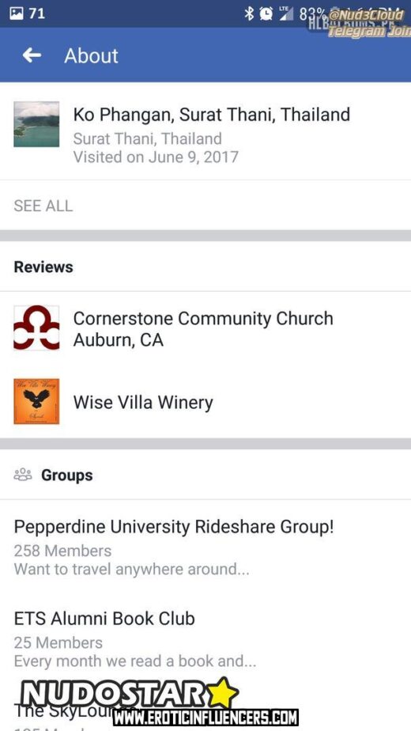Tap the 258 Members count text
The height and width of the screenshot is (731, 411).
(62, 551)
